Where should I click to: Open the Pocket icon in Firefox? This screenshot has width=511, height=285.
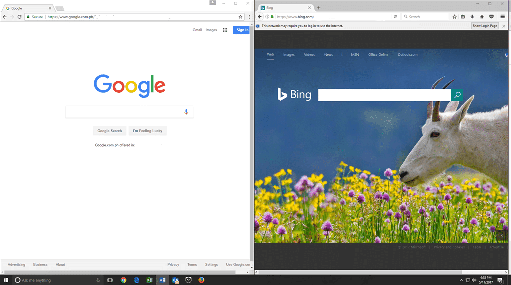click(x=491, y=17)
